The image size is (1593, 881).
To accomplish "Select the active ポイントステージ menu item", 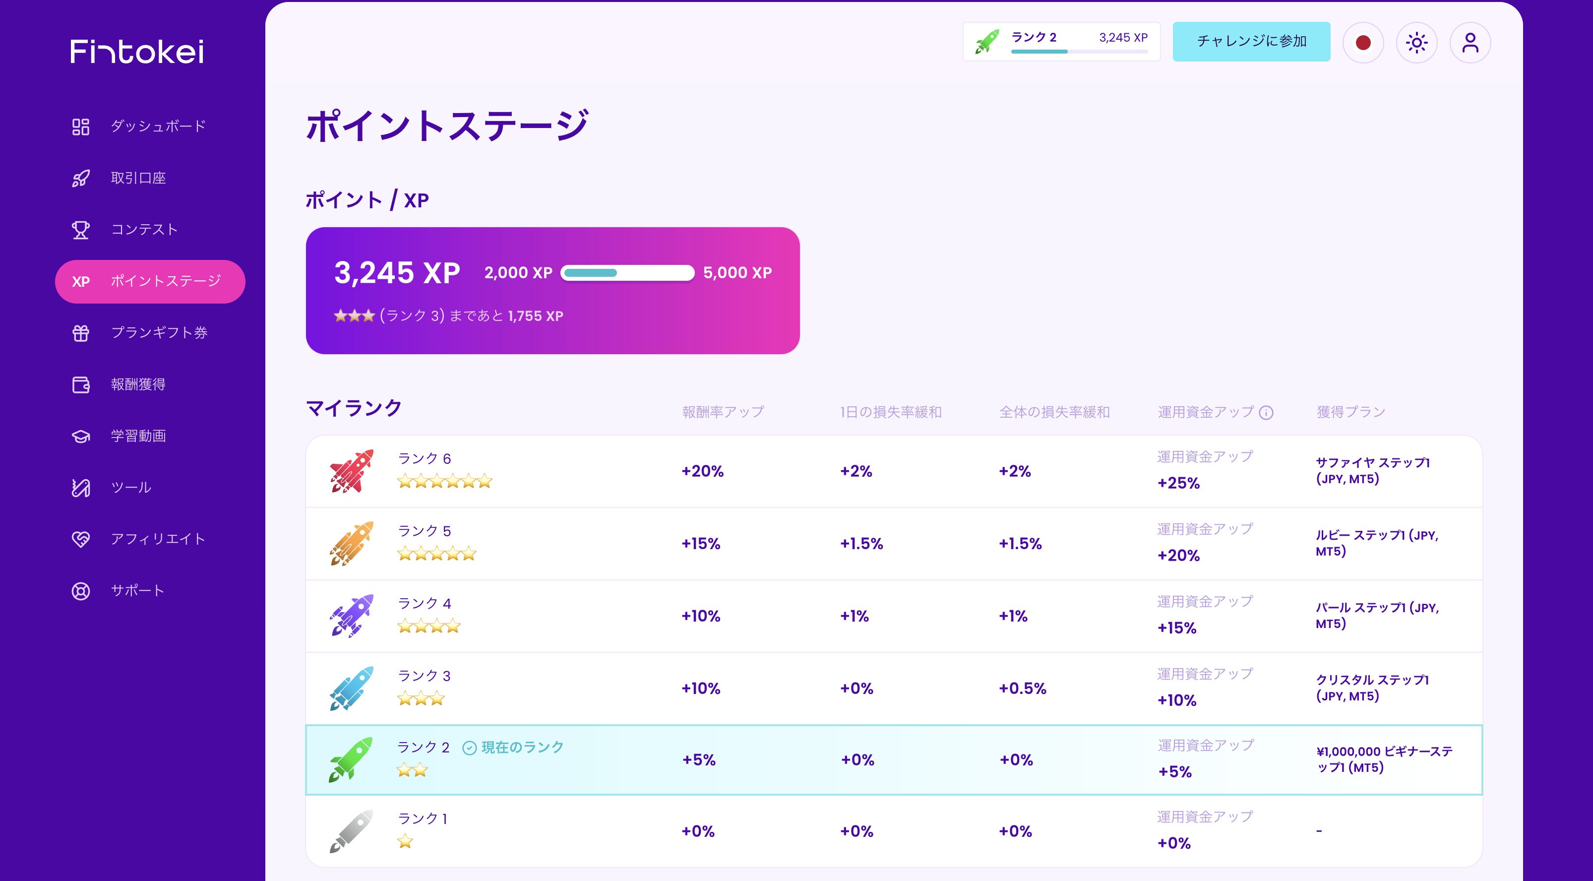I will coord(150,281).
